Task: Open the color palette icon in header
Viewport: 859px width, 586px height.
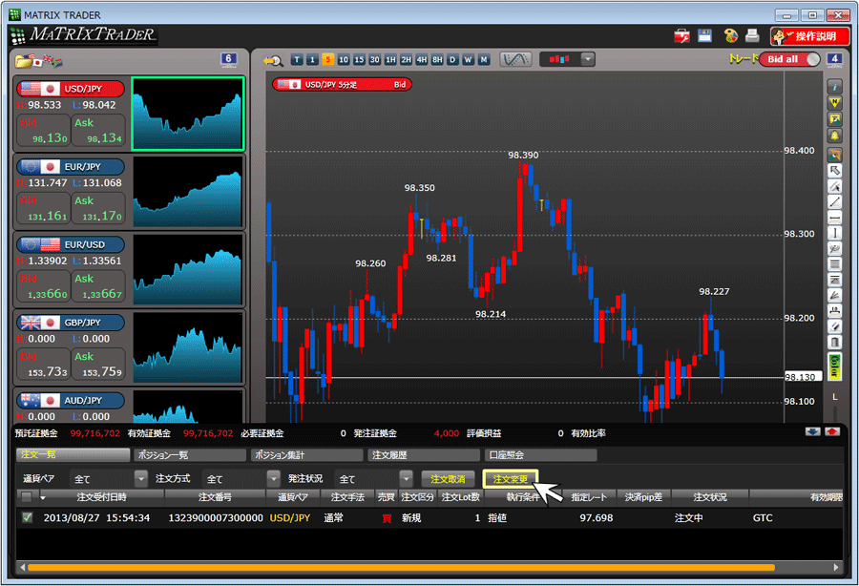Action: (730, 36)
